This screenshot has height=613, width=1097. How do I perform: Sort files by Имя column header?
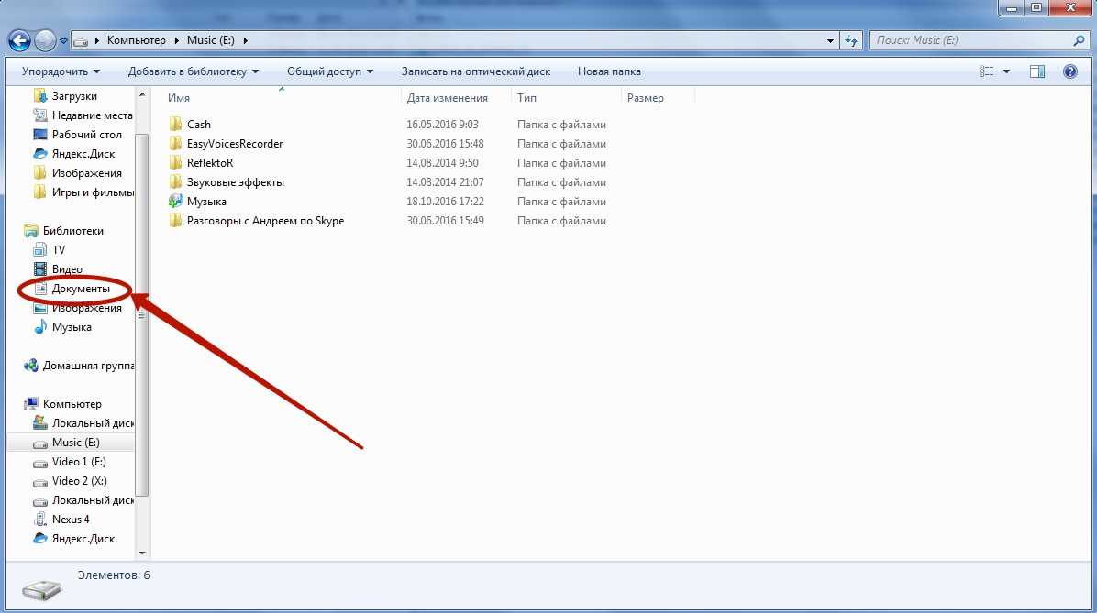[179, 98]
